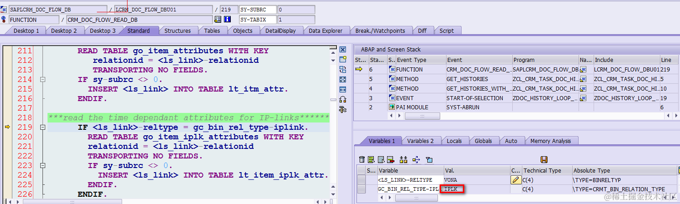Viewport: 680px width, 204px height.
Task: Switch to the Auto tab
Action: [511, 141]
